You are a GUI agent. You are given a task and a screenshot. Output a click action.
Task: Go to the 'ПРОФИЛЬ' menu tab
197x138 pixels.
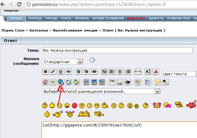81,18
